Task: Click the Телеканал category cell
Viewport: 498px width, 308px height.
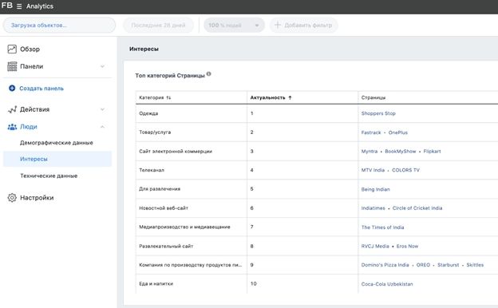Action: tap(192, 170)
